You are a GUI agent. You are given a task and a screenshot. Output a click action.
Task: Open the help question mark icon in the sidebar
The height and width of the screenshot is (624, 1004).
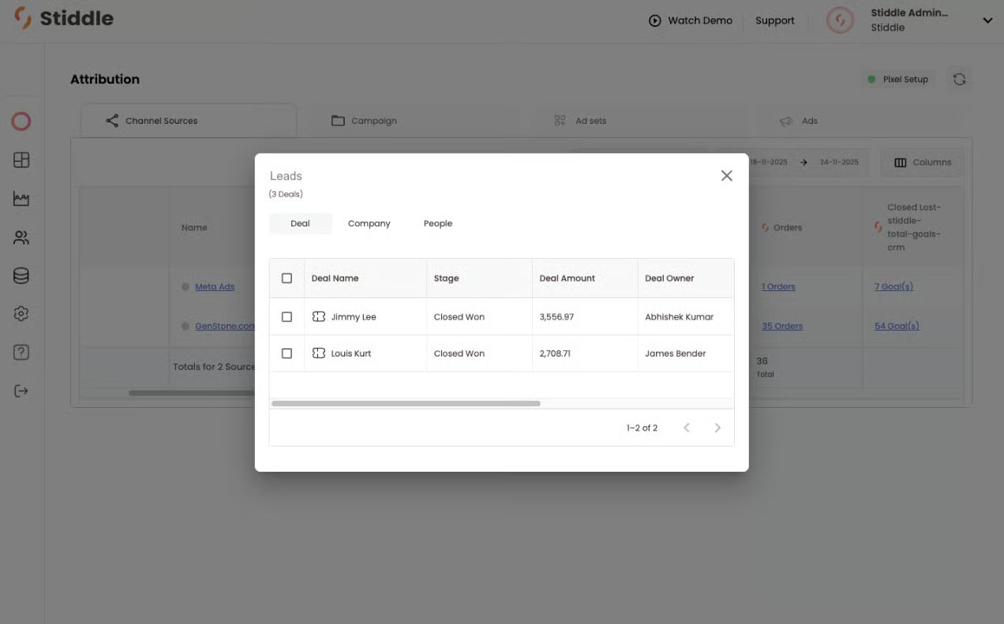pos(21,353)
